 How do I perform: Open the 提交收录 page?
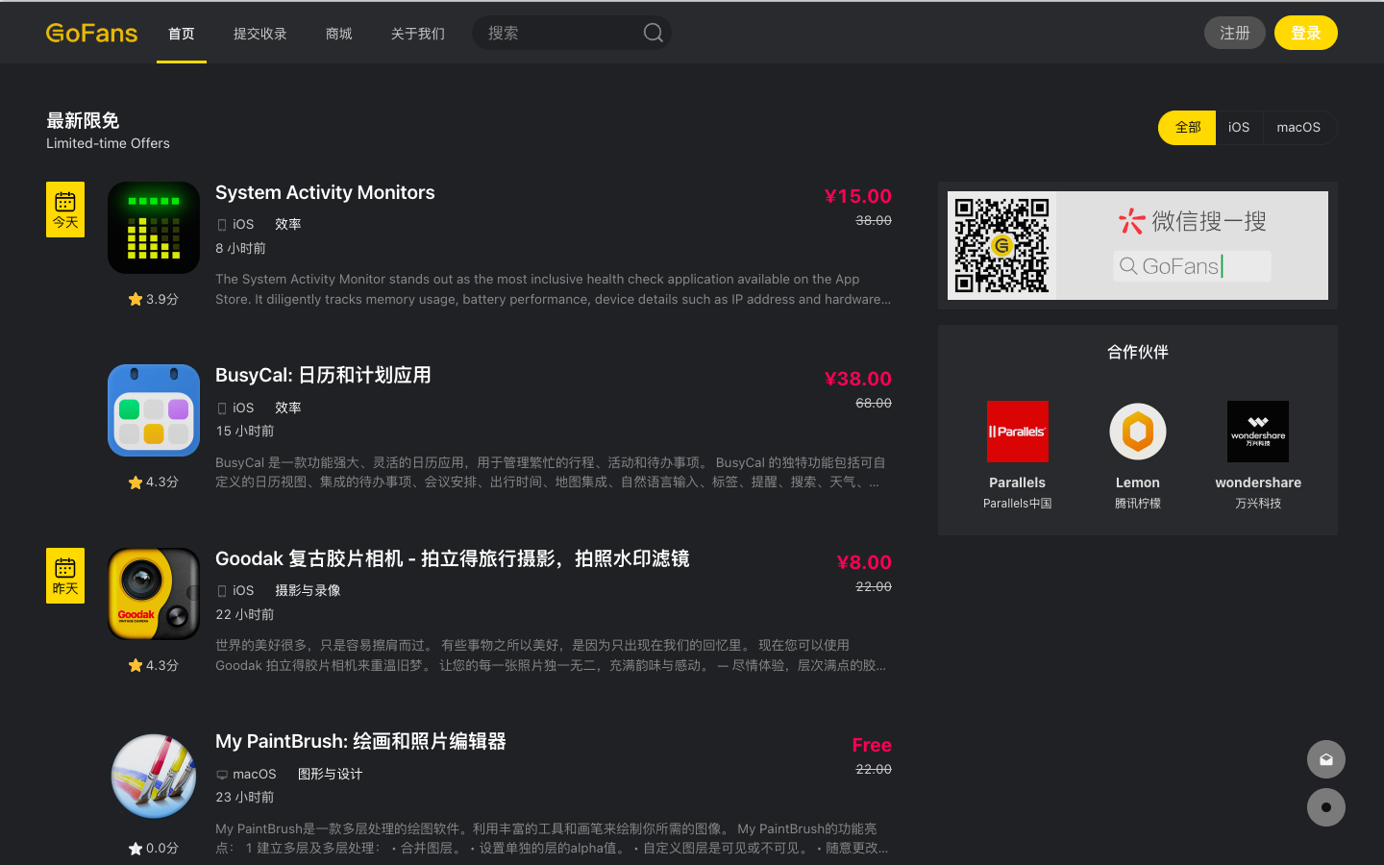click(259, 32)
